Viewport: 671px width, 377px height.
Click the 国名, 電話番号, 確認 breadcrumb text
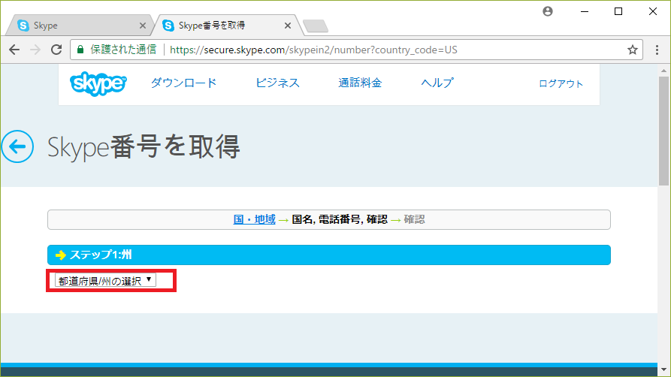[340, 219]
